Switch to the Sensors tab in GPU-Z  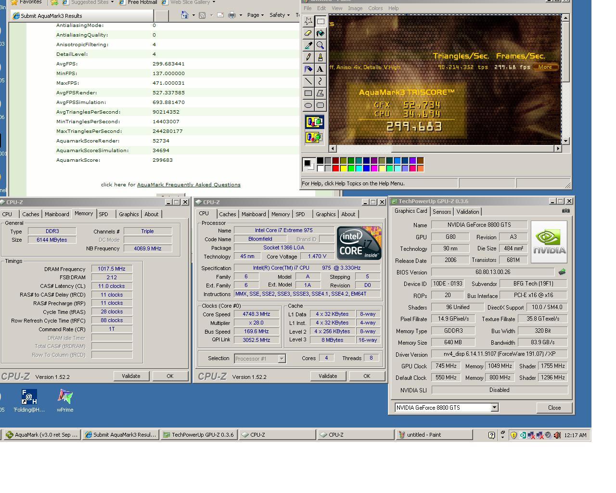click(442, 212)
